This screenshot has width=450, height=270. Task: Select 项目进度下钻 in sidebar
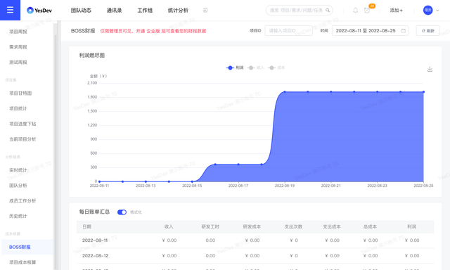coord(22,124)
